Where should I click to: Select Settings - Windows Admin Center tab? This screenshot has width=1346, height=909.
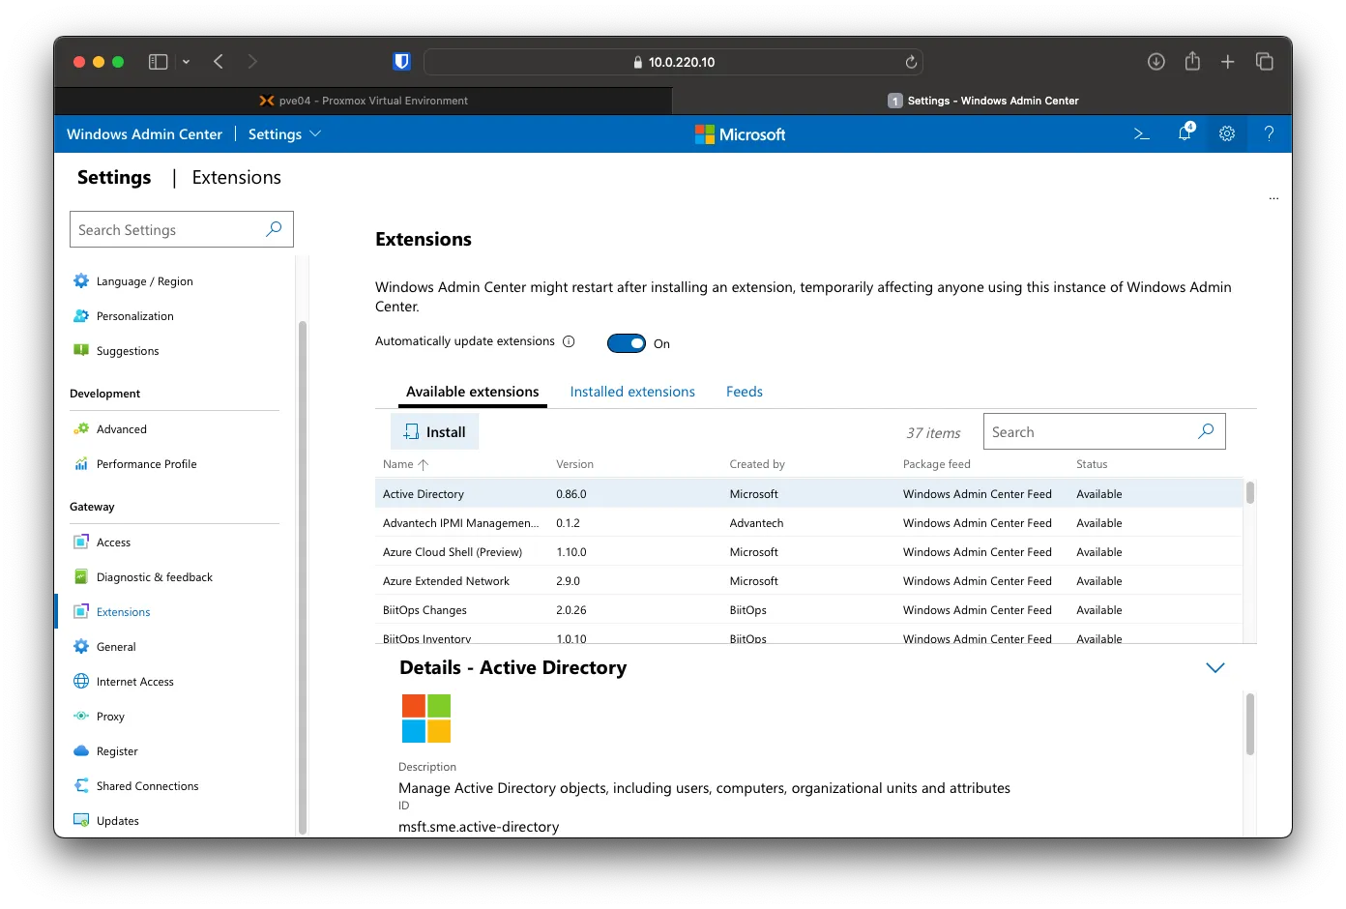coord(982,101)
